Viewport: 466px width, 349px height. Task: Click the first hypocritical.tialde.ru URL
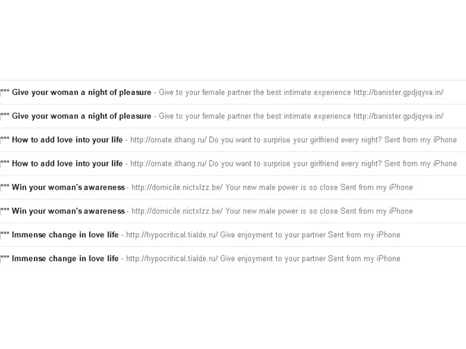172,235
